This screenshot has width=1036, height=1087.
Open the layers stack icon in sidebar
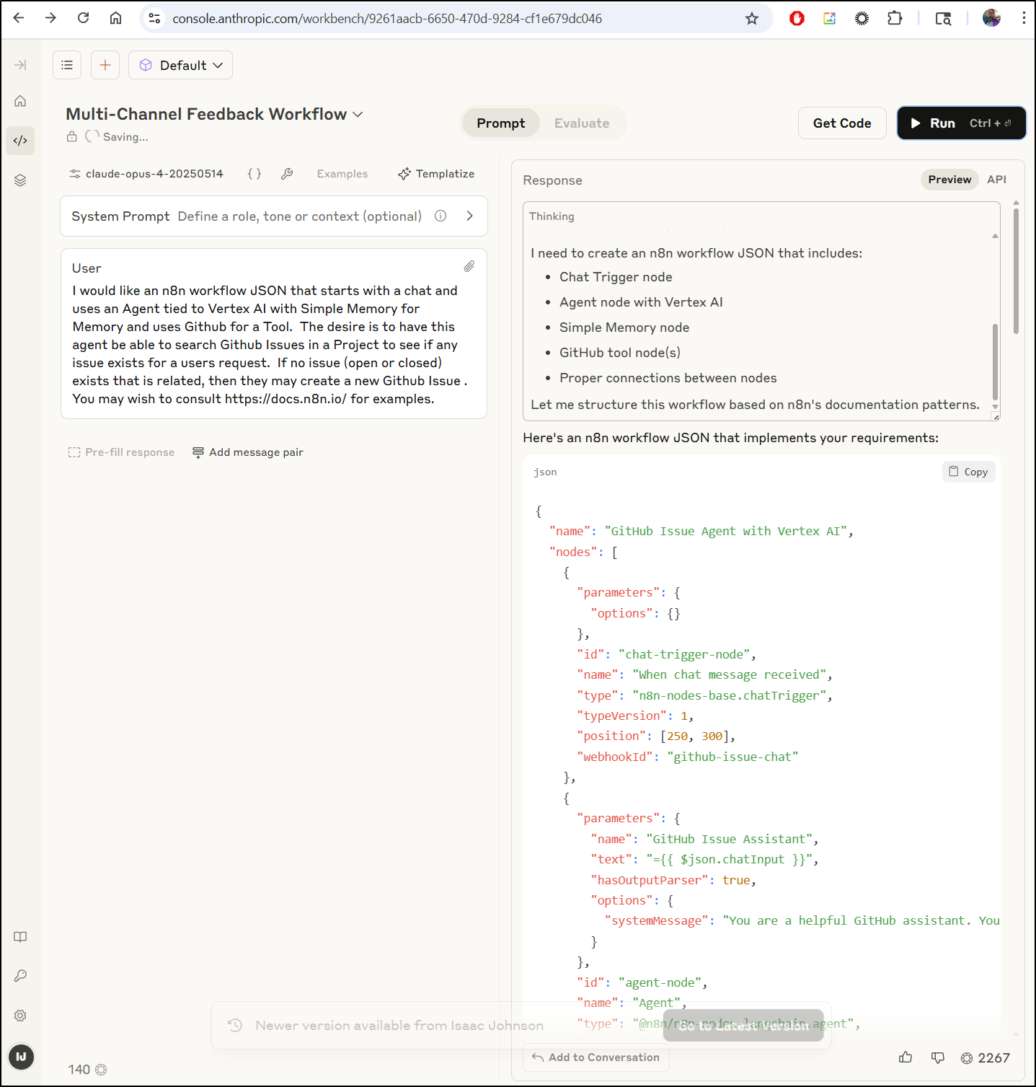20,180
